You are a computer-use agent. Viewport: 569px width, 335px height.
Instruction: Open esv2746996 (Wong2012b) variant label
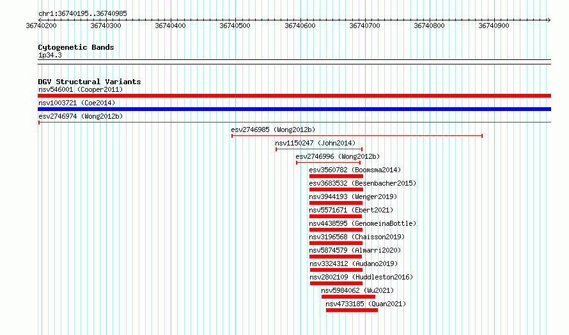(x=338, y=156)
